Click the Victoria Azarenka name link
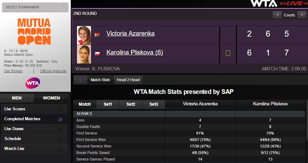 click(130, 34)
